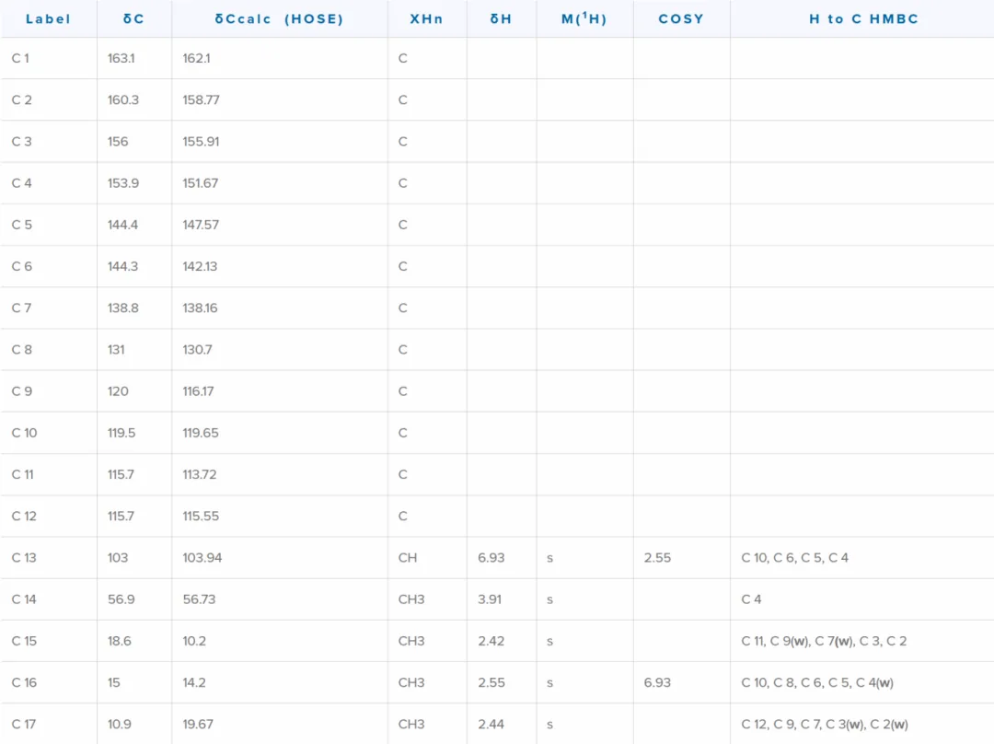Click COSY value 2.55 in row C 13
This screenshot has width=994, height=744.
(657, 558)
